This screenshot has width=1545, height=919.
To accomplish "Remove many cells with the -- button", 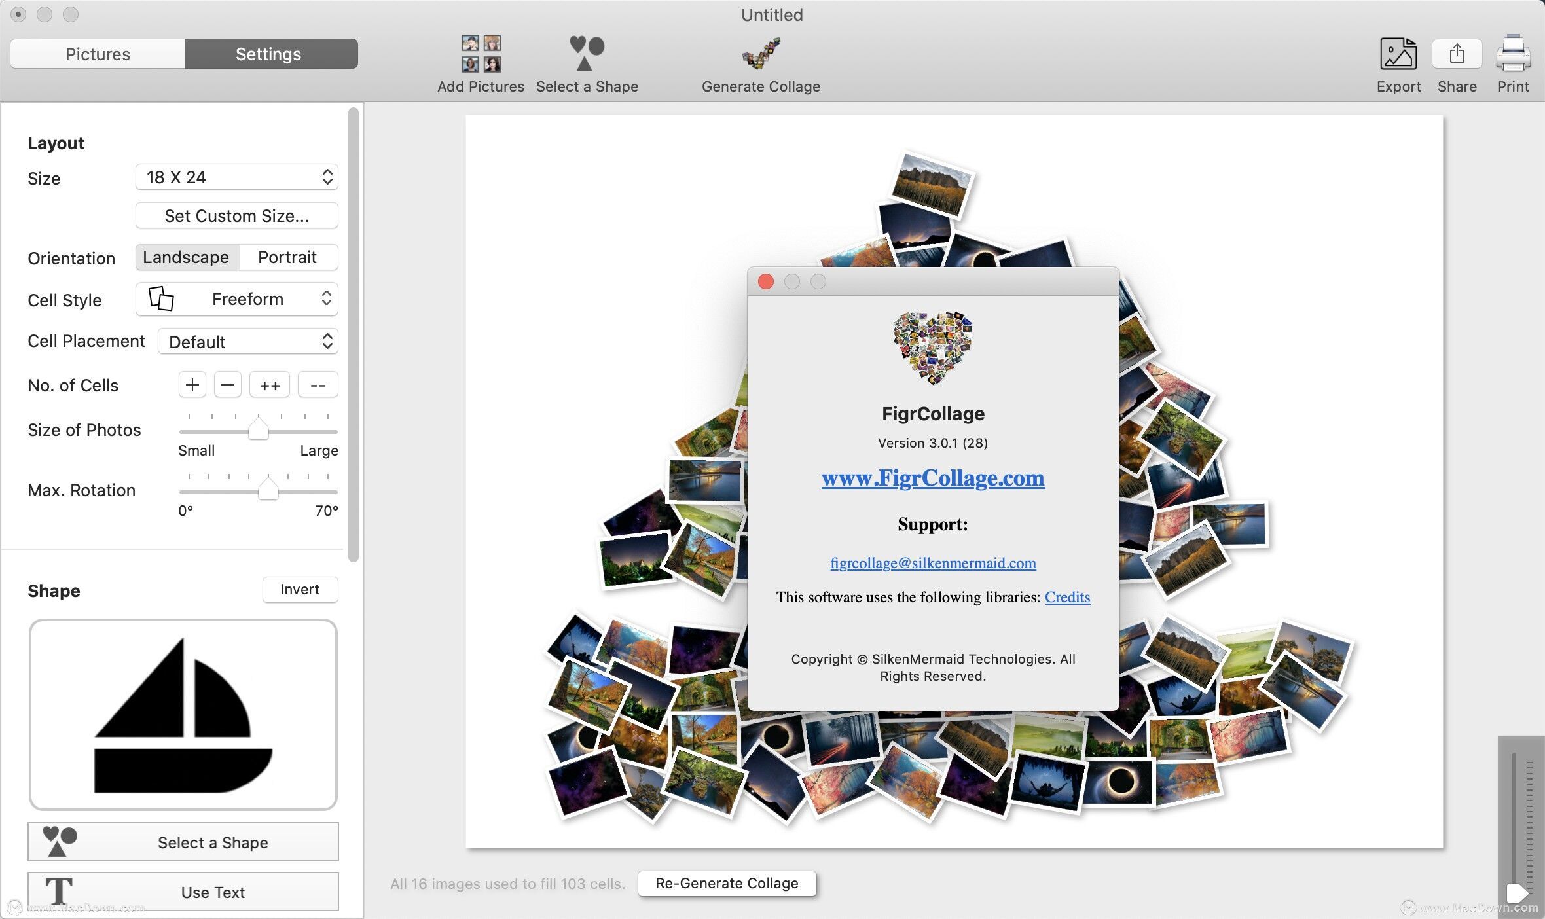I will pyautogui.click(x=318, y=385).
